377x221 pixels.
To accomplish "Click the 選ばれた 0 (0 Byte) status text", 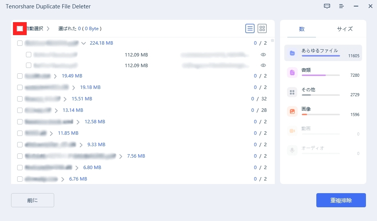I will pyautogui.click(x=80, y=29).
